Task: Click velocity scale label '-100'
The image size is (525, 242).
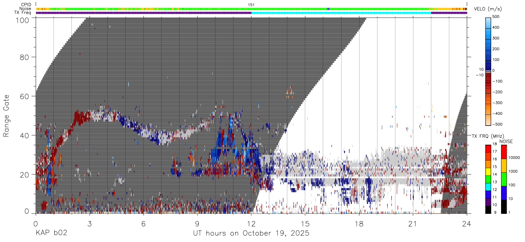Action: tap(498, 81)
